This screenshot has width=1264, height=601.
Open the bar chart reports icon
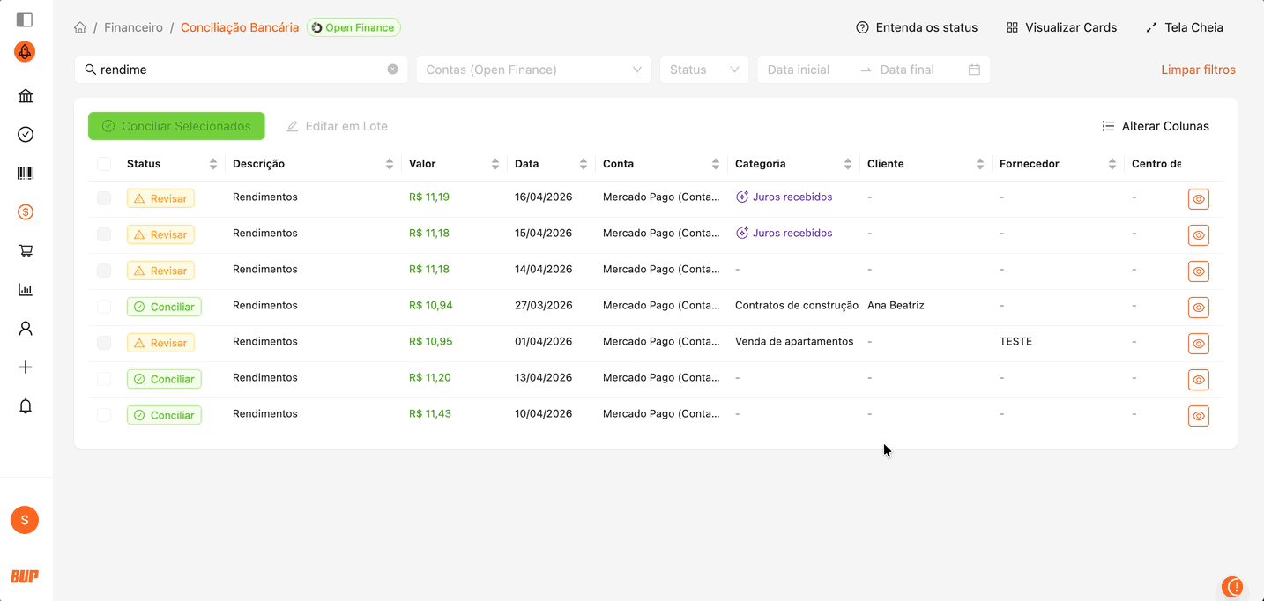[26, 290]
